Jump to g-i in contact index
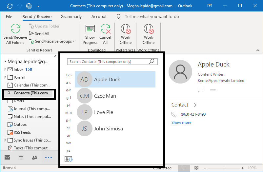 [x=69, y=98]
